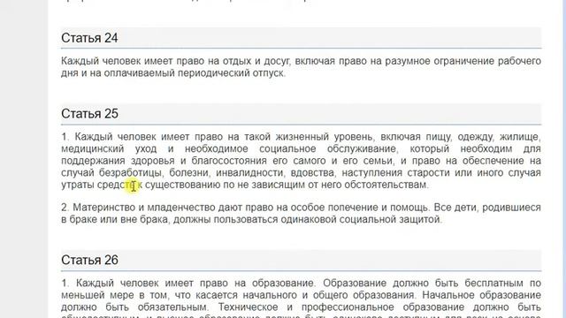Click the word "медицинский" in Article 25
The width and height of the screenshot is (566, 318).
tap(93, 149)
